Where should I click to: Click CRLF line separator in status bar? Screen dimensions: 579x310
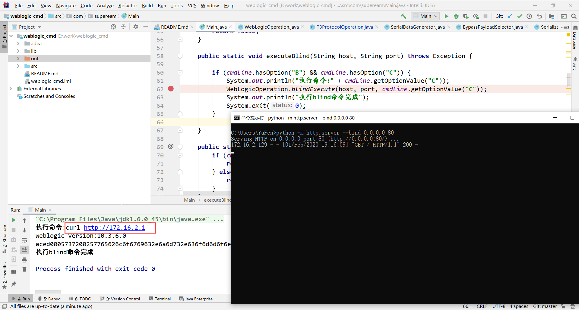point(482,306)
